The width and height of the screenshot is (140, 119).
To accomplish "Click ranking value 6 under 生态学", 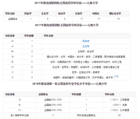I will [48, 19].
